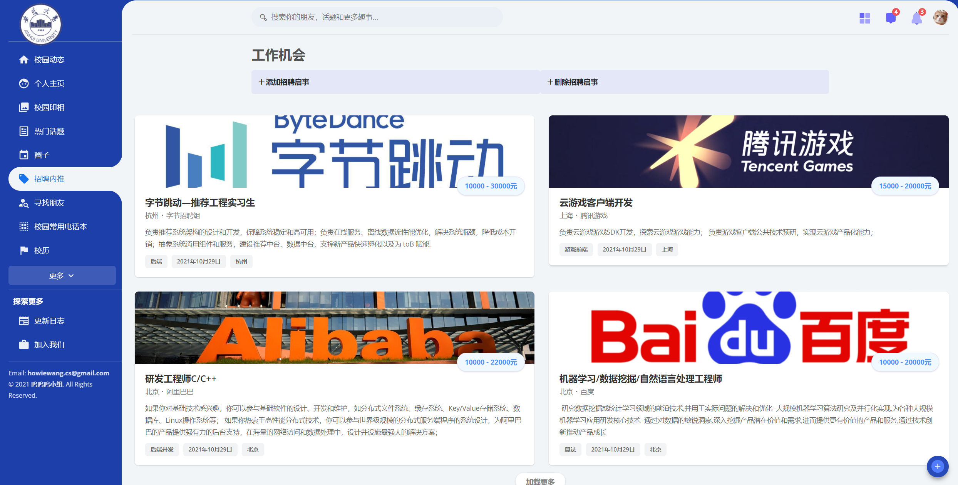Expand the 更多 dropdown in sidebar
The height and width of the screenshot is (485, 958).
[x=62, y=275]
